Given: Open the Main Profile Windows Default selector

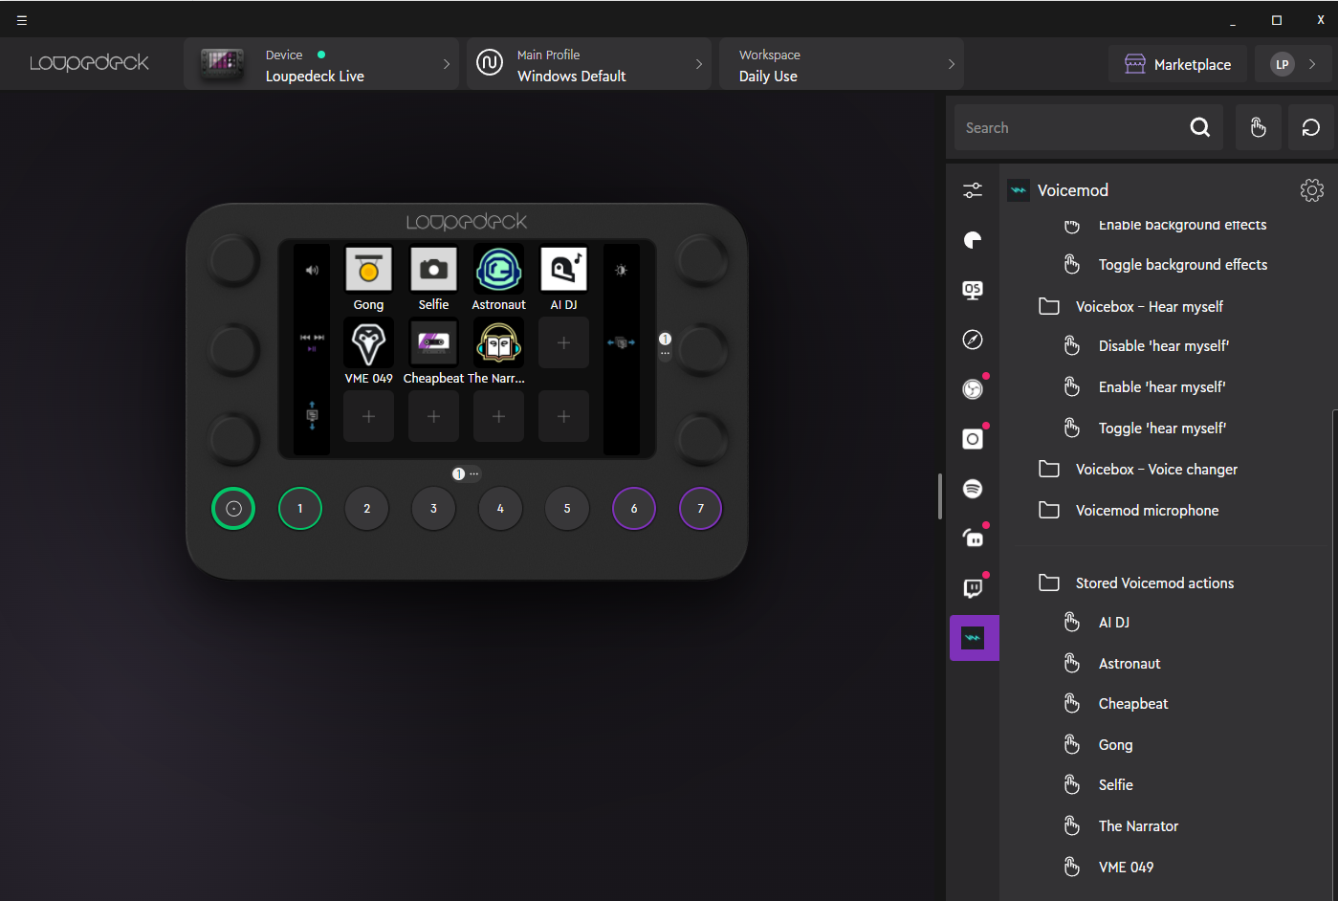Looking at the screenshot, I should coord(589,64).
